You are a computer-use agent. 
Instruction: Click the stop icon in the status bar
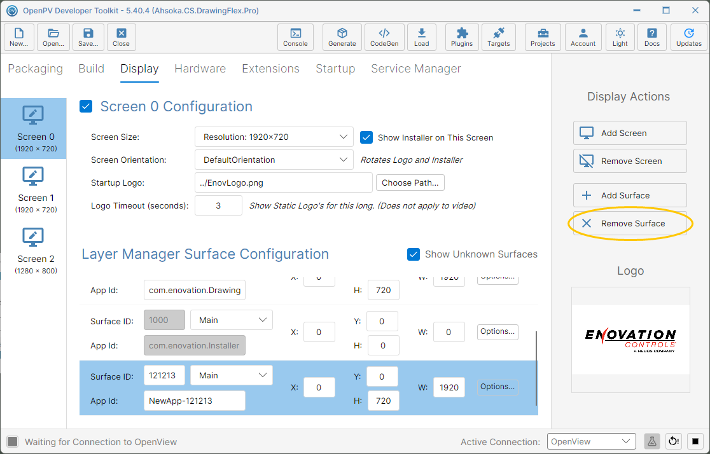coord(695,441)
